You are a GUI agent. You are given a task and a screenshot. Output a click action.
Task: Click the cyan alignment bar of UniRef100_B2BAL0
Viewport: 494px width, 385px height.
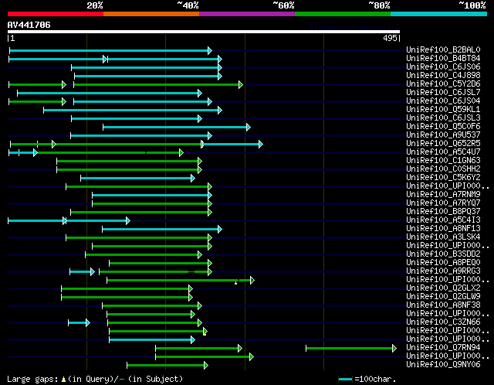click(x=110, y=50)
